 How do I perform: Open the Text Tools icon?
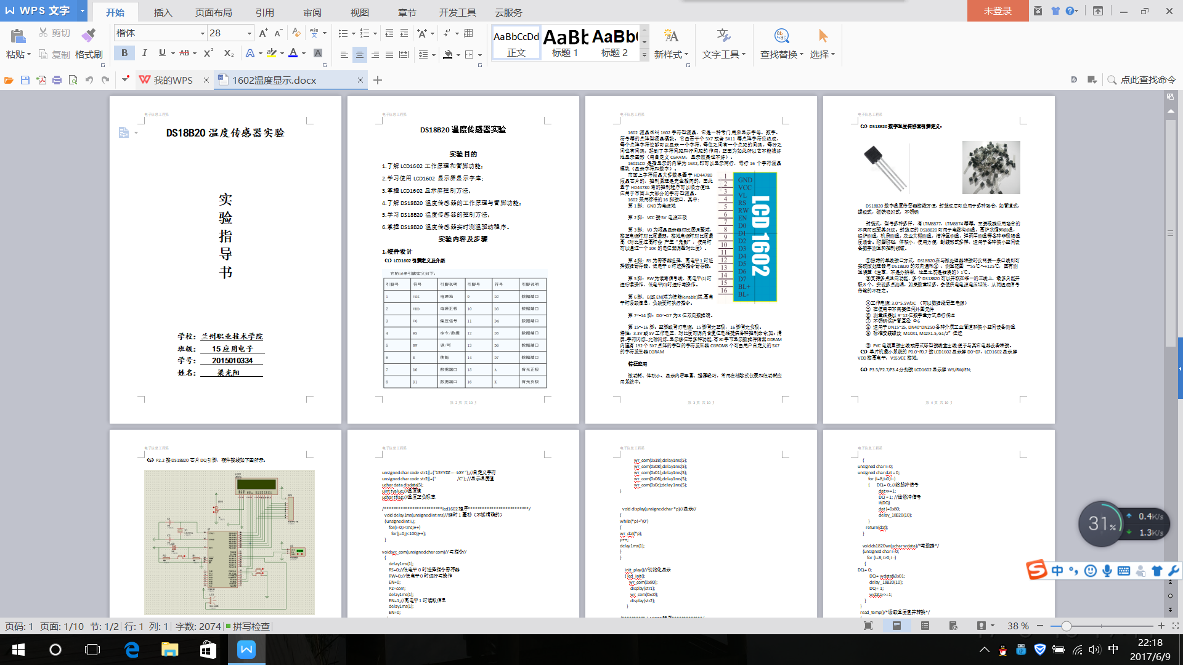point(723,36)
